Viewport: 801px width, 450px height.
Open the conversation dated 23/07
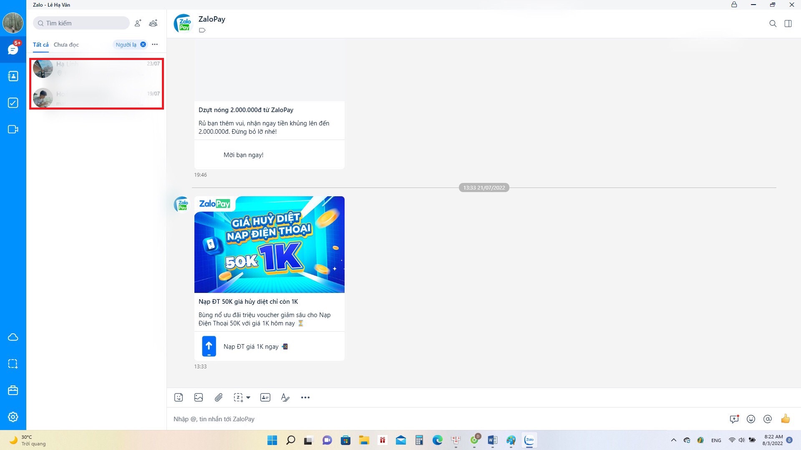[96, 69]
